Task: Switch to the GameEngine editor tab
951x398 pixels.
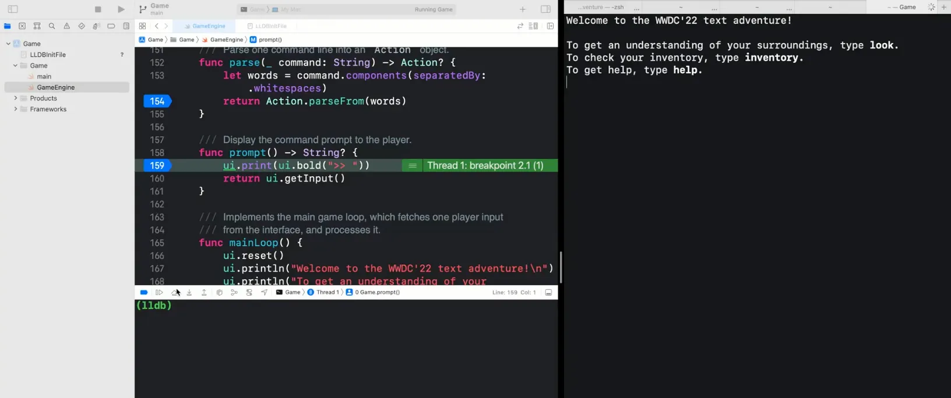Action: (x=205, y=26)
